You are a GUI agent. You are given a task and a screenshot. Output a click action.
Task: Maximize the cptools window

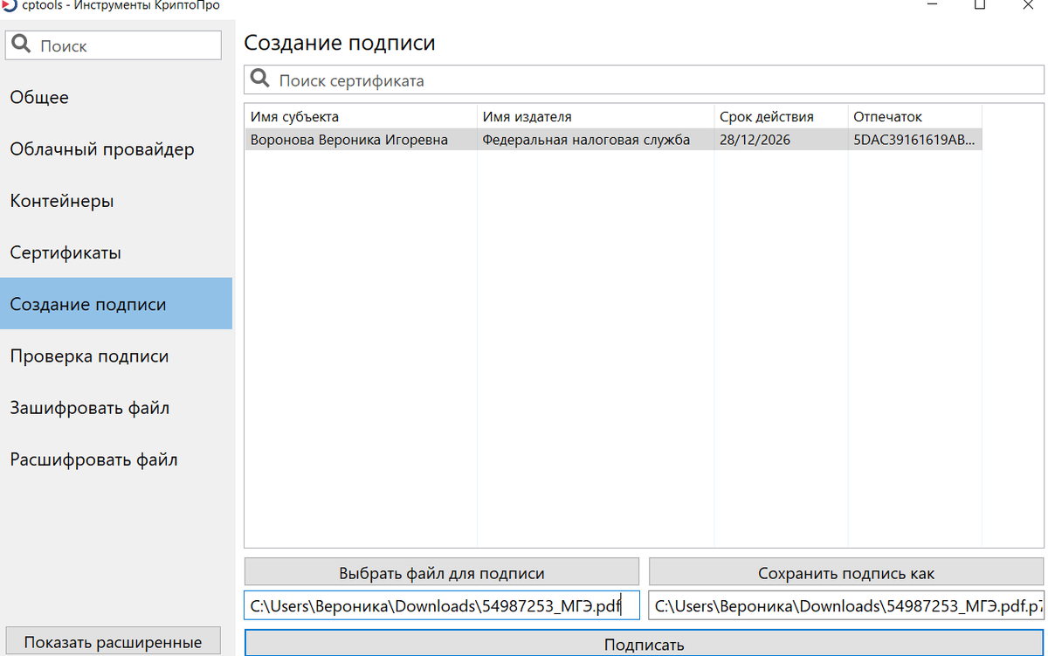(979, 4)
